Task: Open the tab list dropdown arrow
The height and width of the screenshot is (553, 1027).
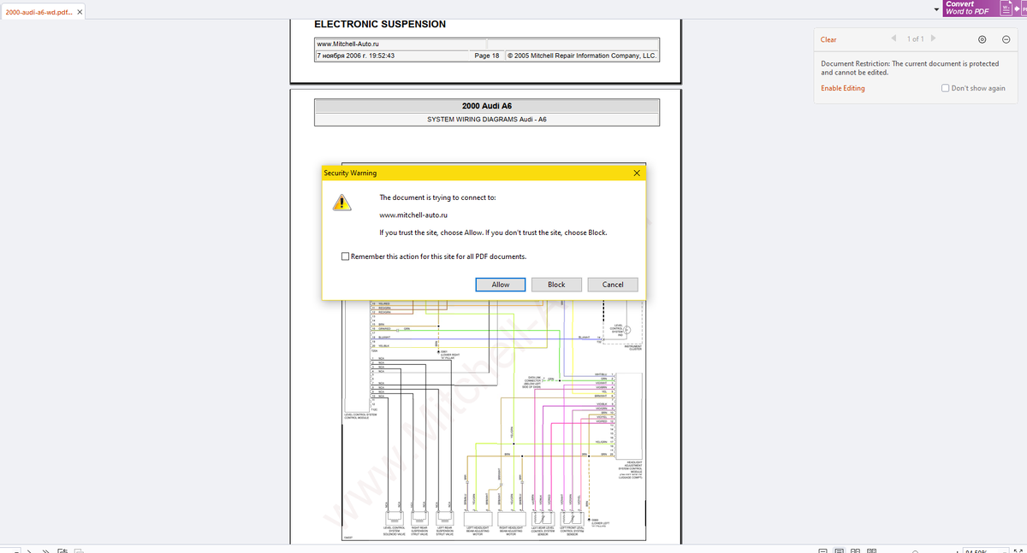Action: pos(936,9)
